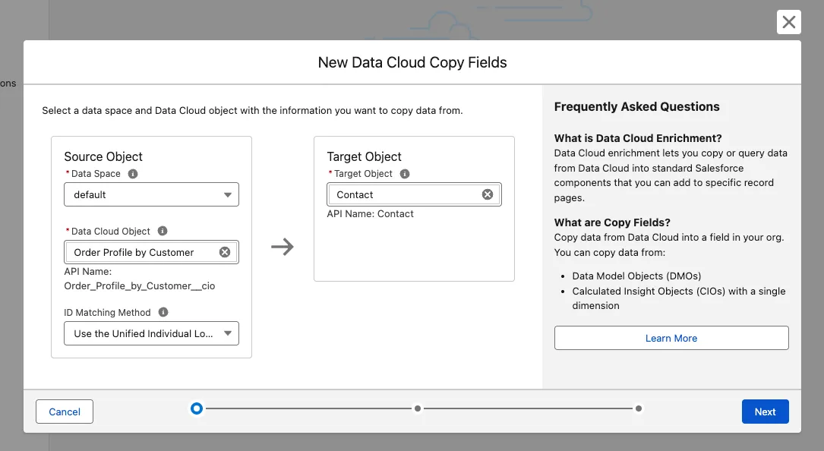
Task: Click info icon next to ID Matching Method
Action: (163, 312)
